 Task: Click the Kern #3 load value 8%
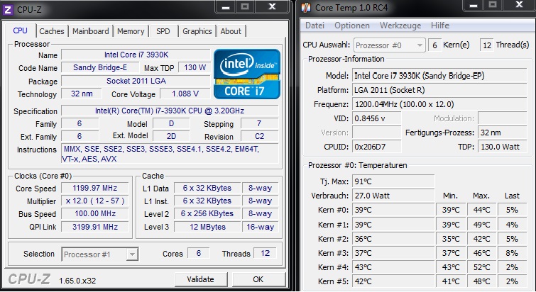pos(512,253)
